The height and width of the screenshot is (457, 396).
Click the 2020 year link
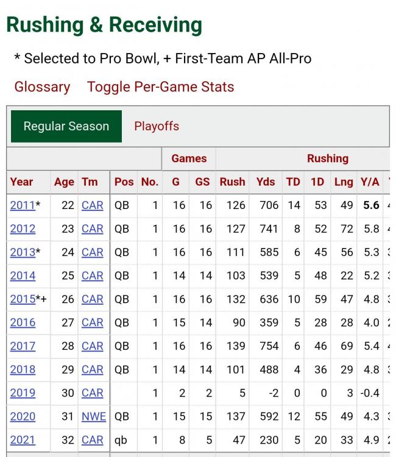pos(23,417)
